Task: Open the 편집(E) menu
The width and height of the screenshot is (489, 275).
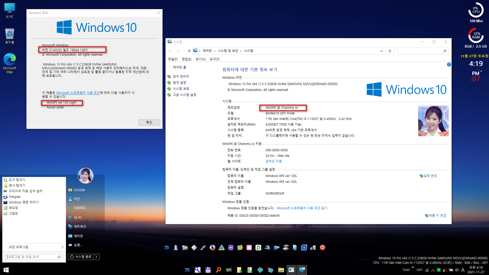Action: tap(186, 59)
